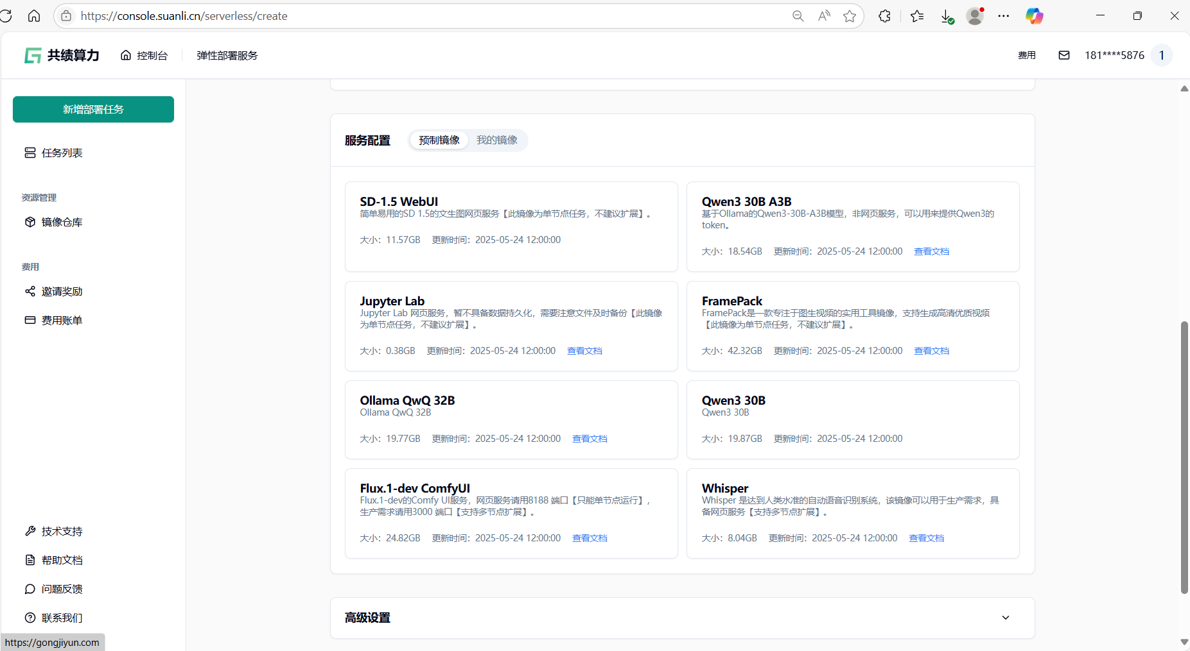Select the 预制镜像 tab
Viewport: 1190px width, 651px height.
(x=439, y=140)
